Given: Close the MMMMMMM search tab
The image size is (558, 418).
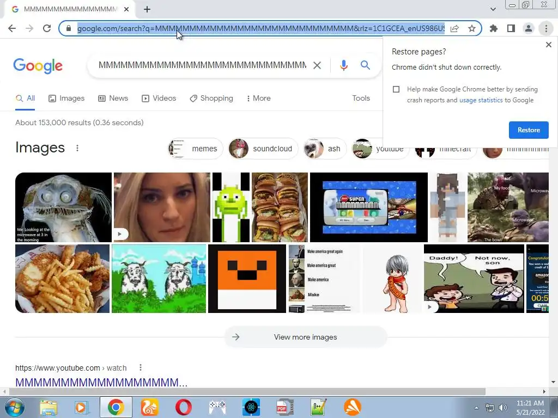Looking at the screenshot, I should [x=126, y=9].
